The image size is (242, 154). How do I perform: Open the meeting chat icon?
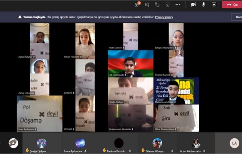pos(147,5)
